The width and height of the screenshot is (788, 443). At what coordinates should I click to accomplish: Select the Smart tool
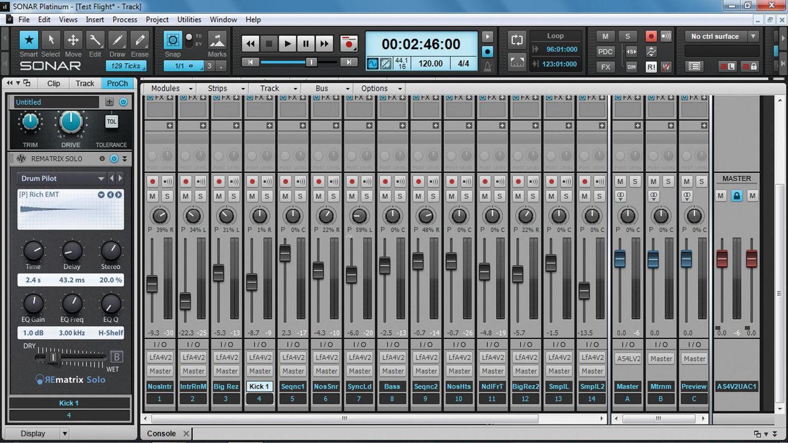click(x=28, y=41)
